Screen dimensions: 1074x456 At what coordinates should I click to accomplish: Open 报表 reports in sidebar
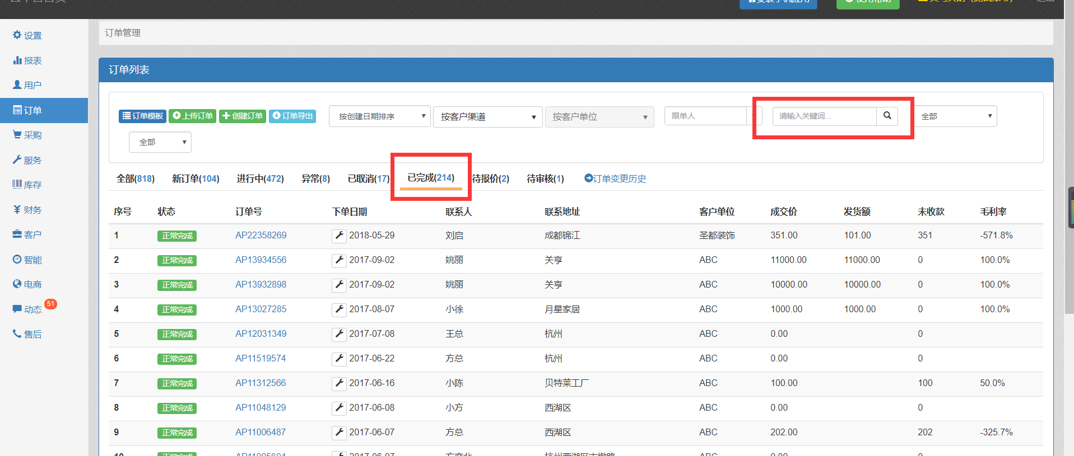[27, 60]
